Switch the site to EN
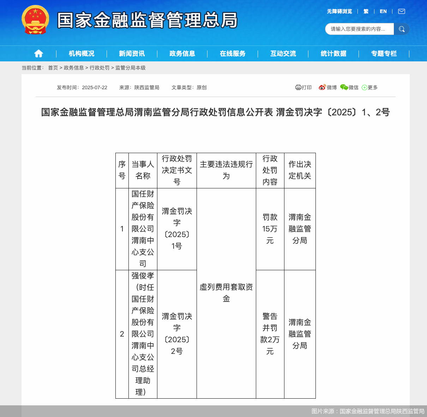This screenshot has width=427, height=417. pyautogui.click(x=383, y=11)
